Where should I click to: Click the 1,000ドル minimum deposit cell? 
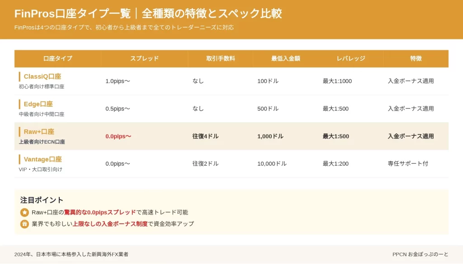pos(270,136)
